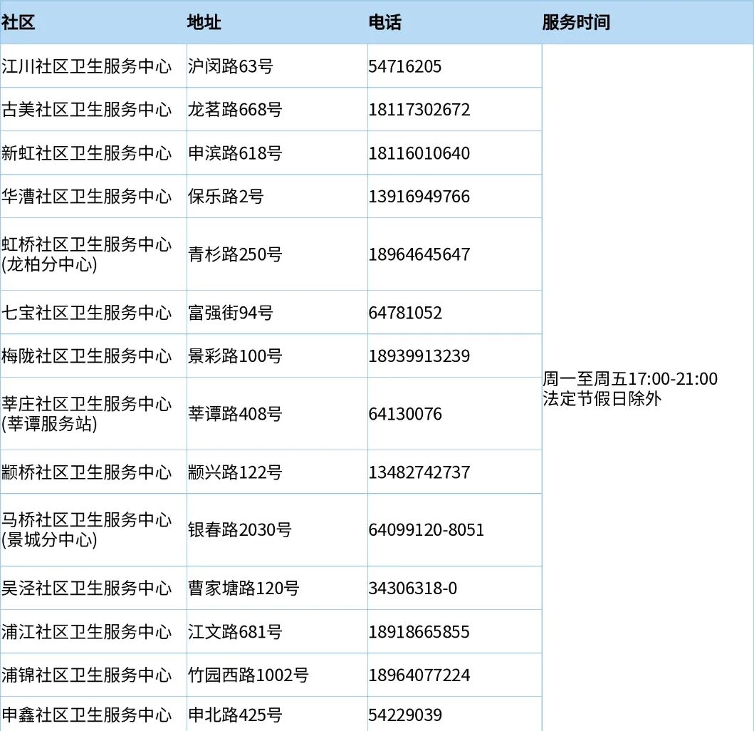
Task: Select phone number 13916949766
Action: pyautogui.click(x=419, y=197)
